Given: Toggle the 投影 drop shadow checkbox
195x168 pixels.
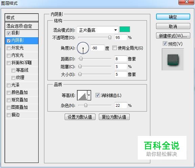Looking at the screenshot, I should 8,33.
